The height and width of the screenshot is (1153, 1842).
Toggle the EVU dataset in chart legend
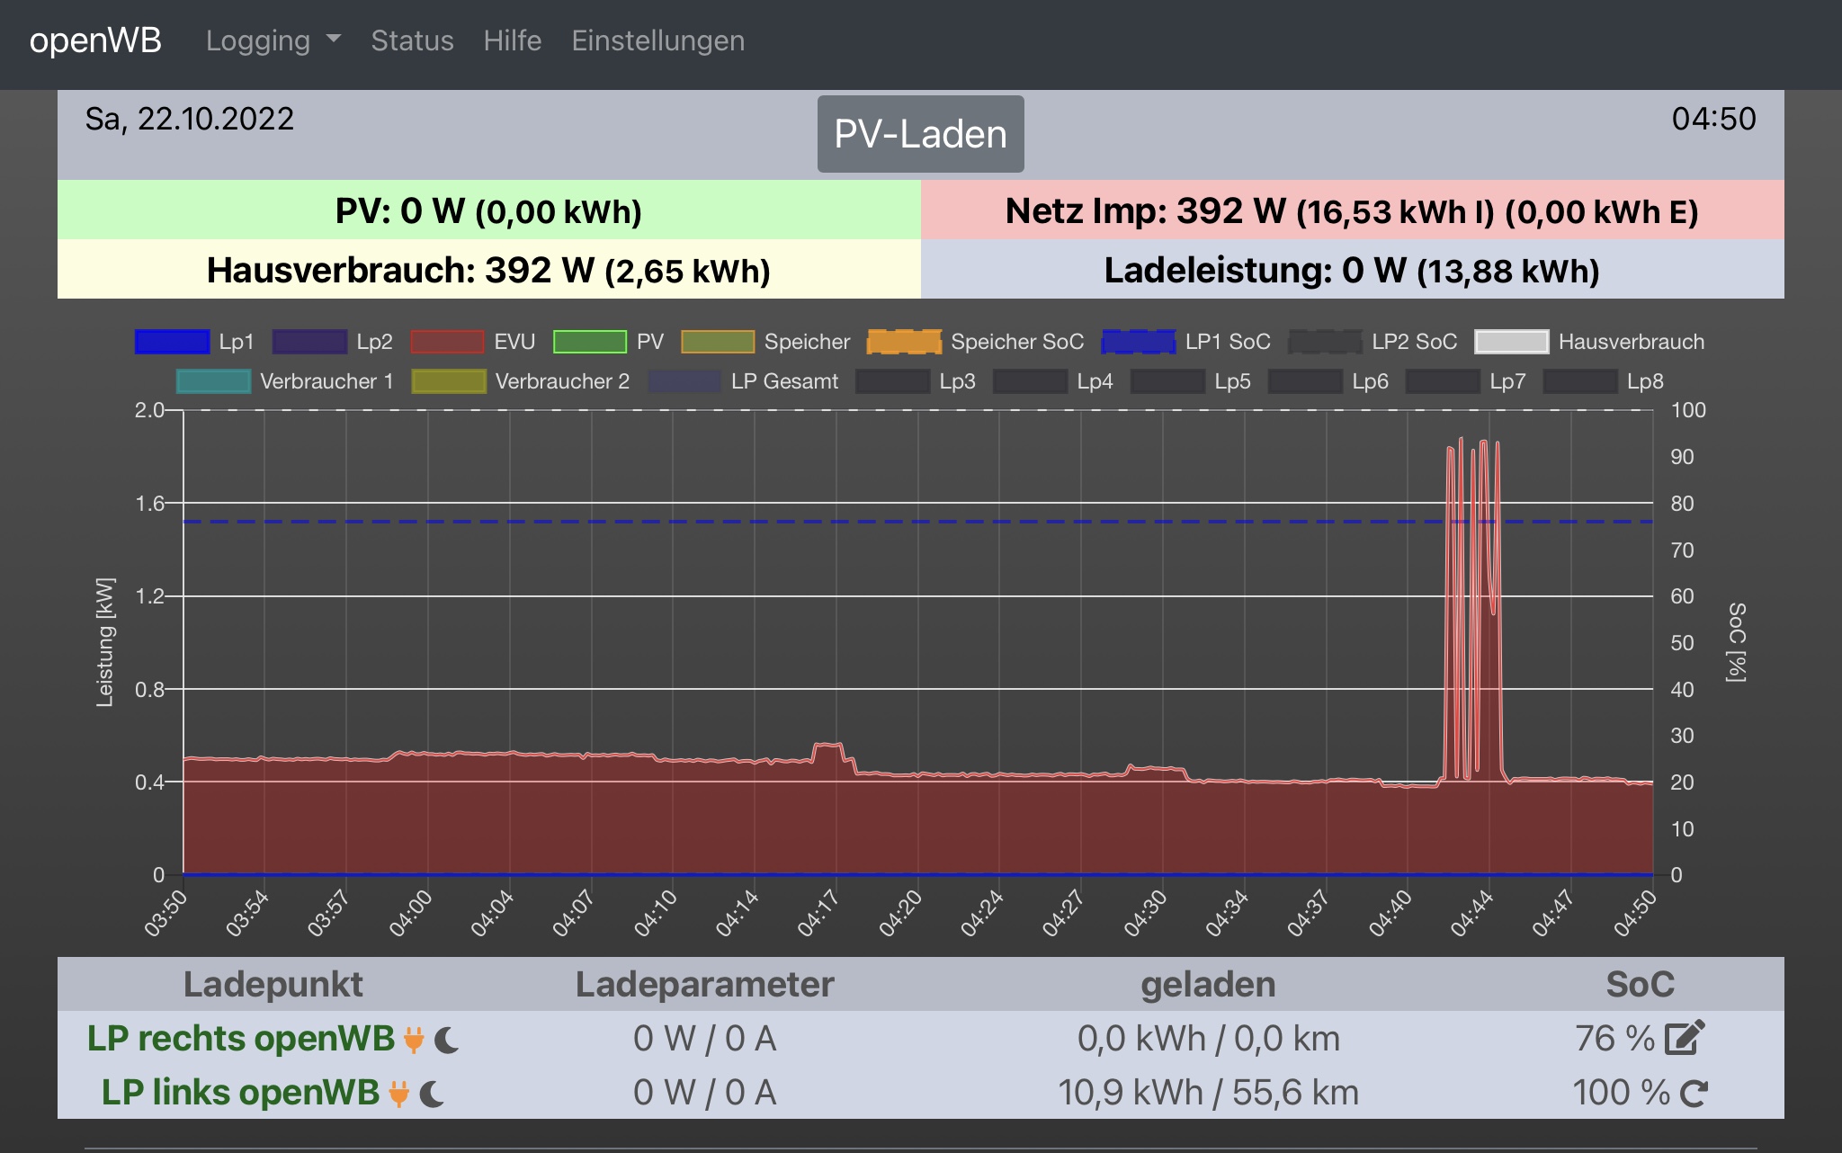(x=447, y=342)
